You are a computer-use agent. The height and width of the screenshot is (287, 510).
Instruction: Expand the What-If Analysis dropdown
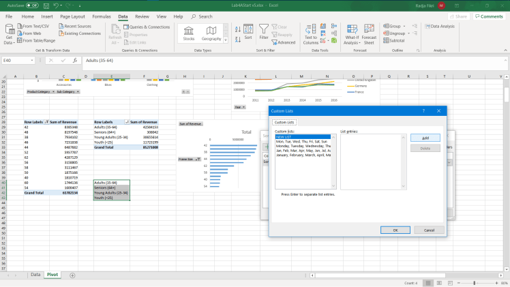pos(351,34)
